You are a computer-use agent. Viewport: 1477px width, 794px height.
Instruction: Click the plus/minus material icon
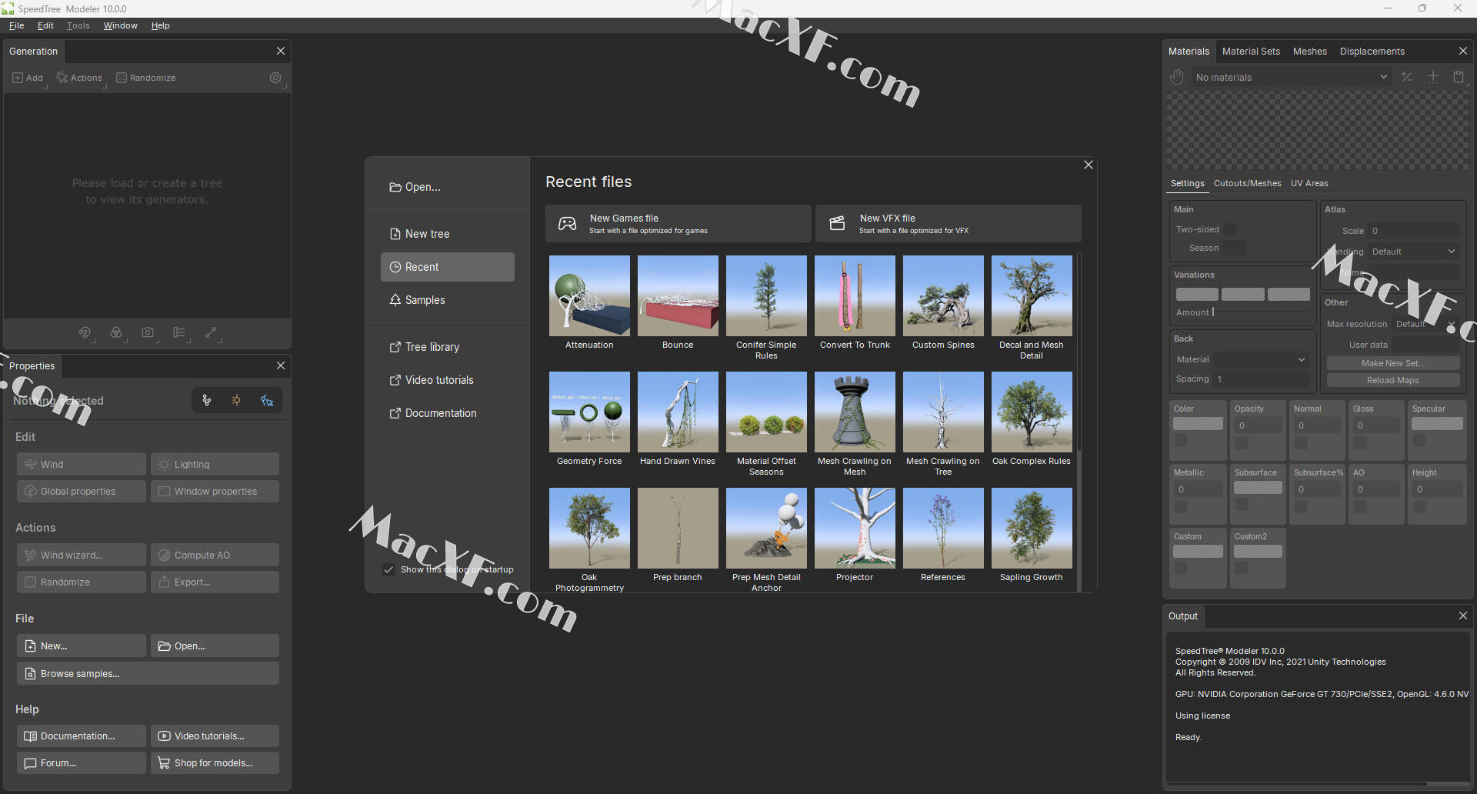point(1407,77)
